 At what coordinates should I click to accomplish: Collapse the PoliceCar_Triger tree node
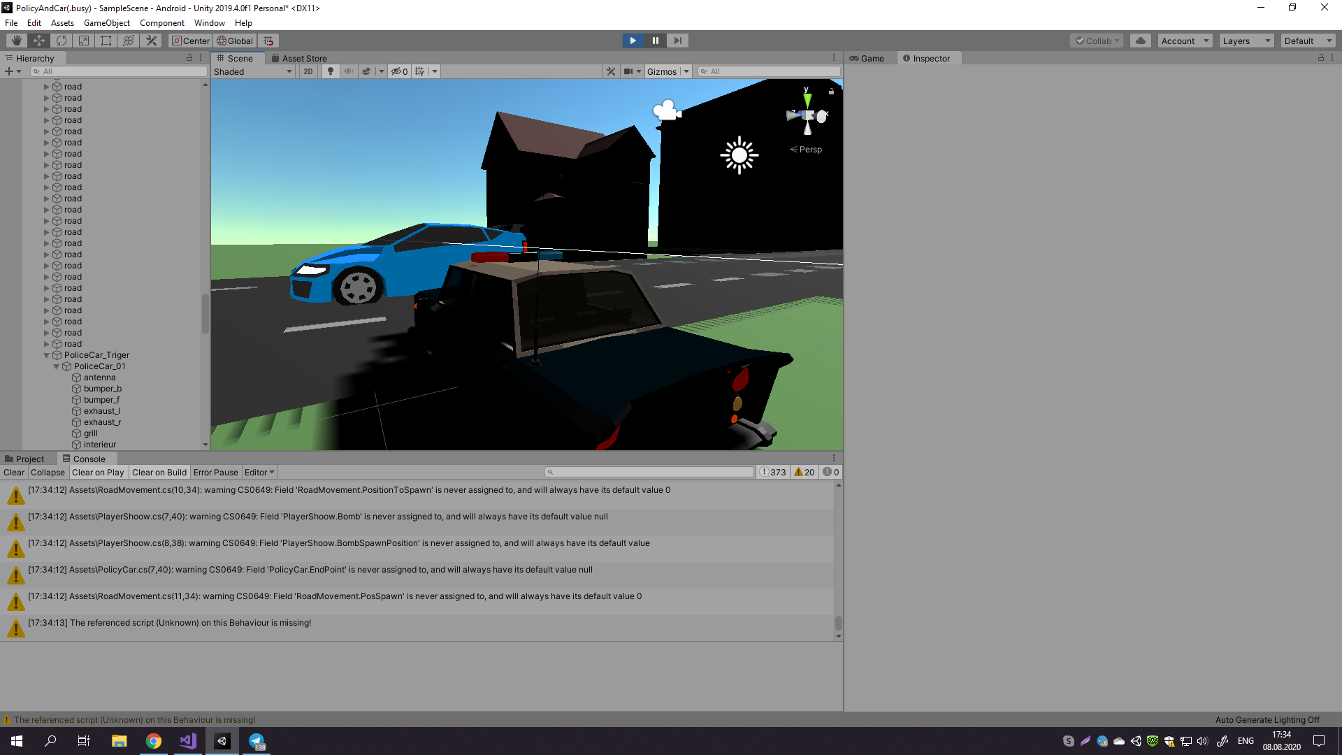[x=47, y=355]
